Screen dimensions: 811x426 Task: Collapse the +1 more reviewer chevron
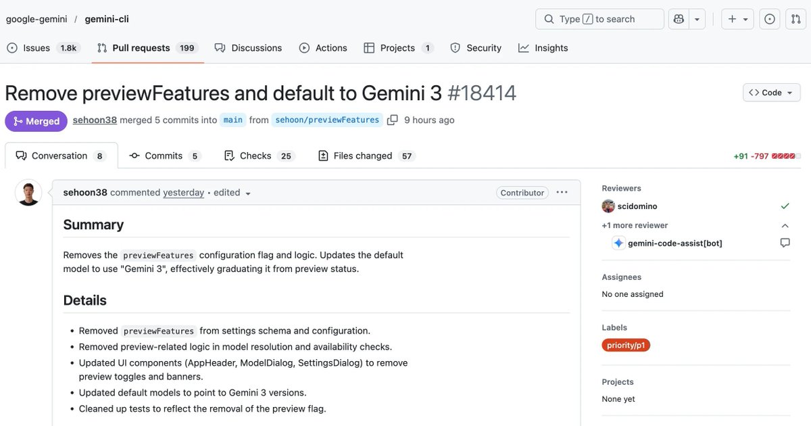pyautogui.click(x=785, y=225)
